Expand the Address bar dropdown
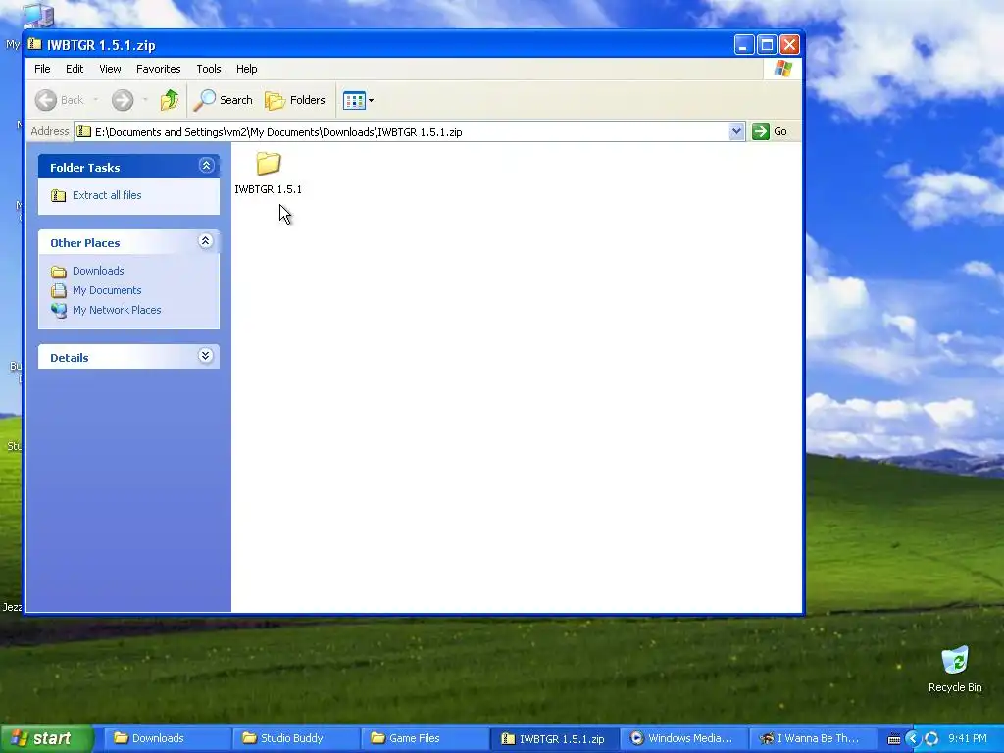The height and width of the screenshot is (753, 1004). coord(736,132)
